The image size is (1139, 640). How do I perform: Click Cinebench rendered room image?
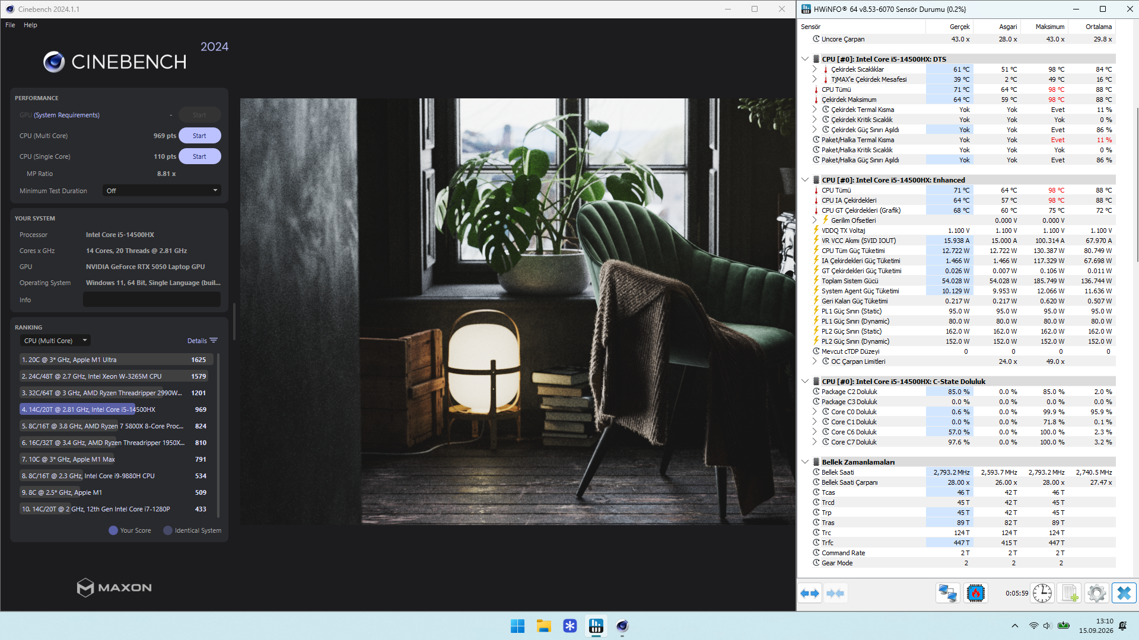pos(517,311)
